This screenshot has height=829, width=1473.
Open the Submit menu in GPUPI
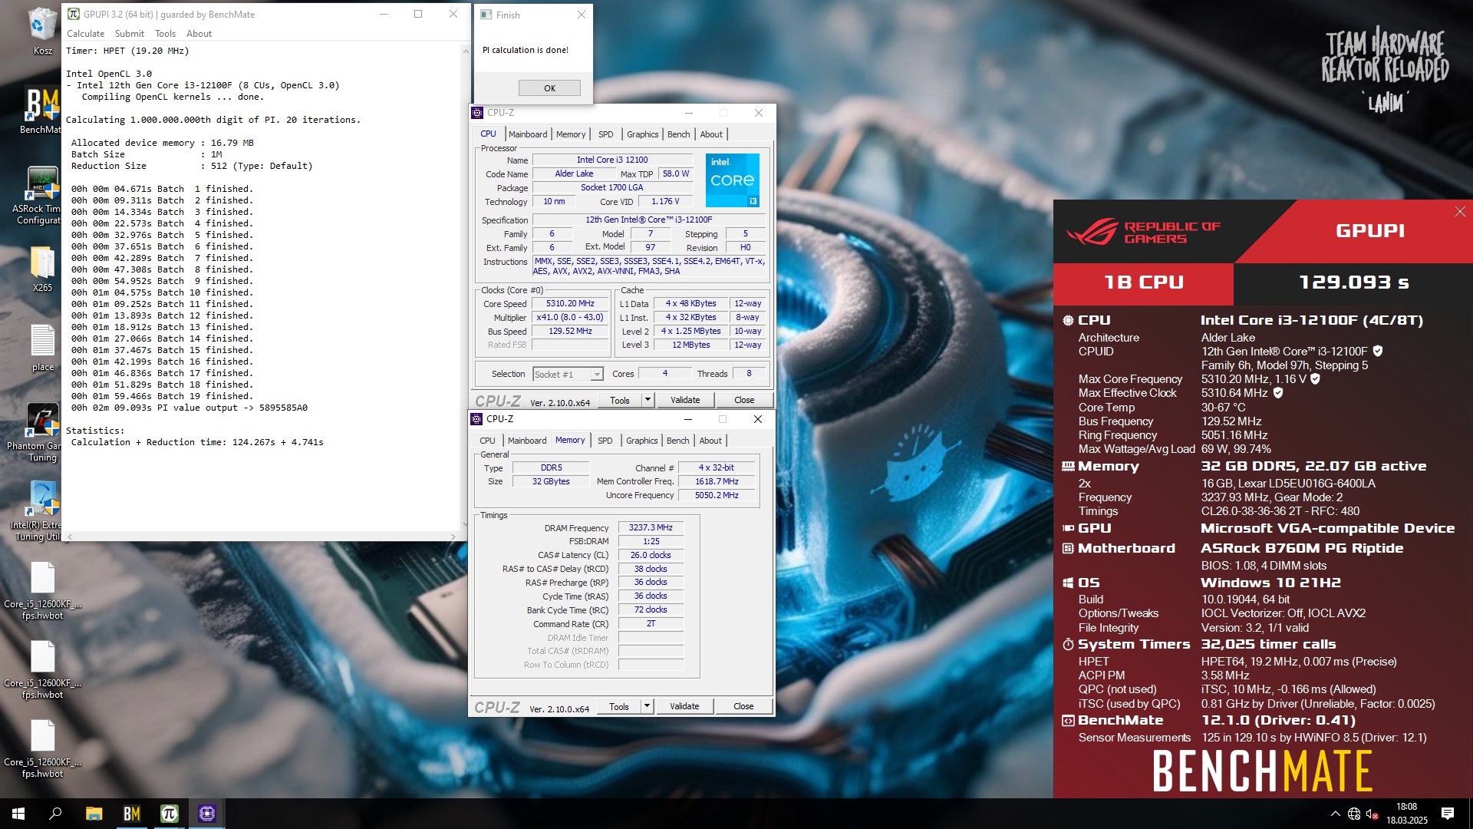click(x=130, y=34)
